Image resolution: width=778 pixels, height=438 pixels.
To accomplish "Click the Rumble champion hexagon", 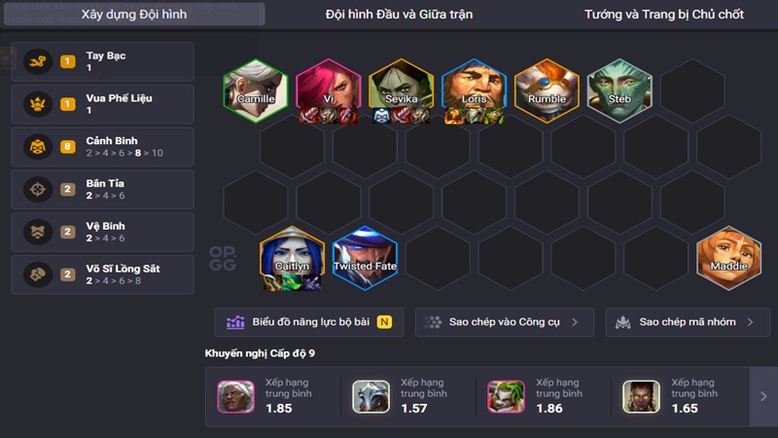I will [x=547, y=91].
